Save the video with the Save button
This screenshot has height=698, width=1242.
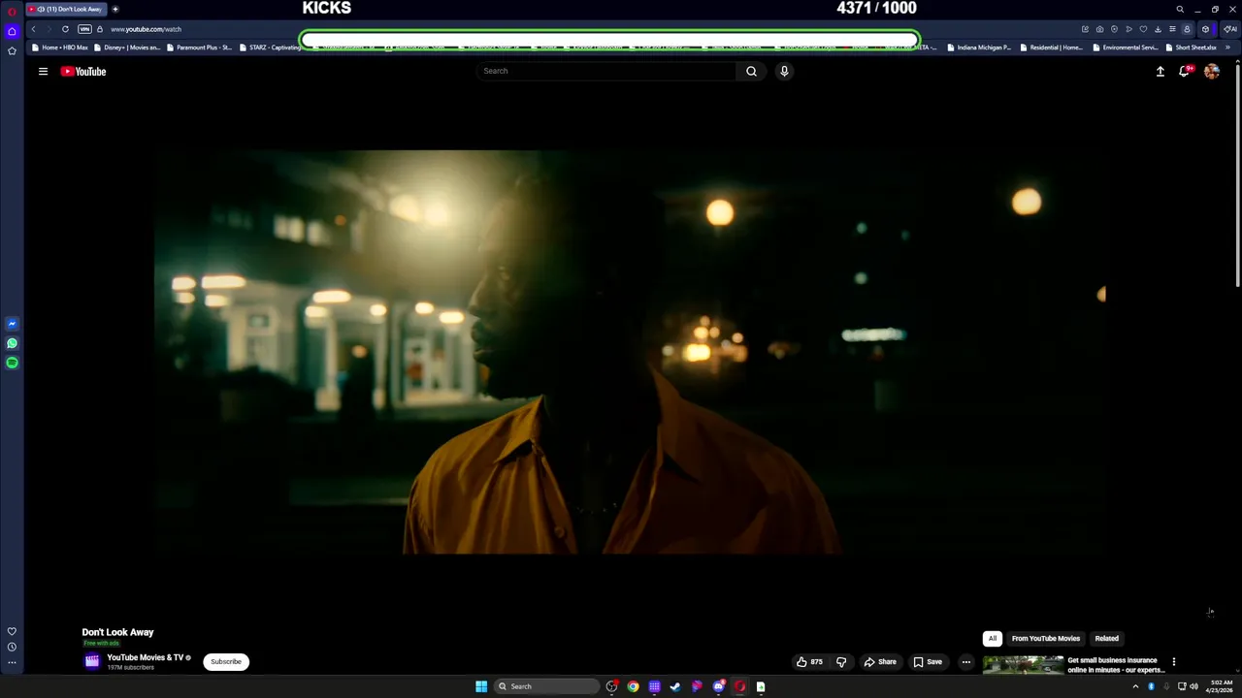tap(928, 662)
